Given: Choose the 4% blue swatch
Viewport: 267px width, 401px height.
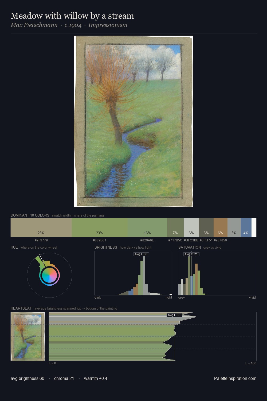Looking at the screenshot, I should (x=246, y=228).
